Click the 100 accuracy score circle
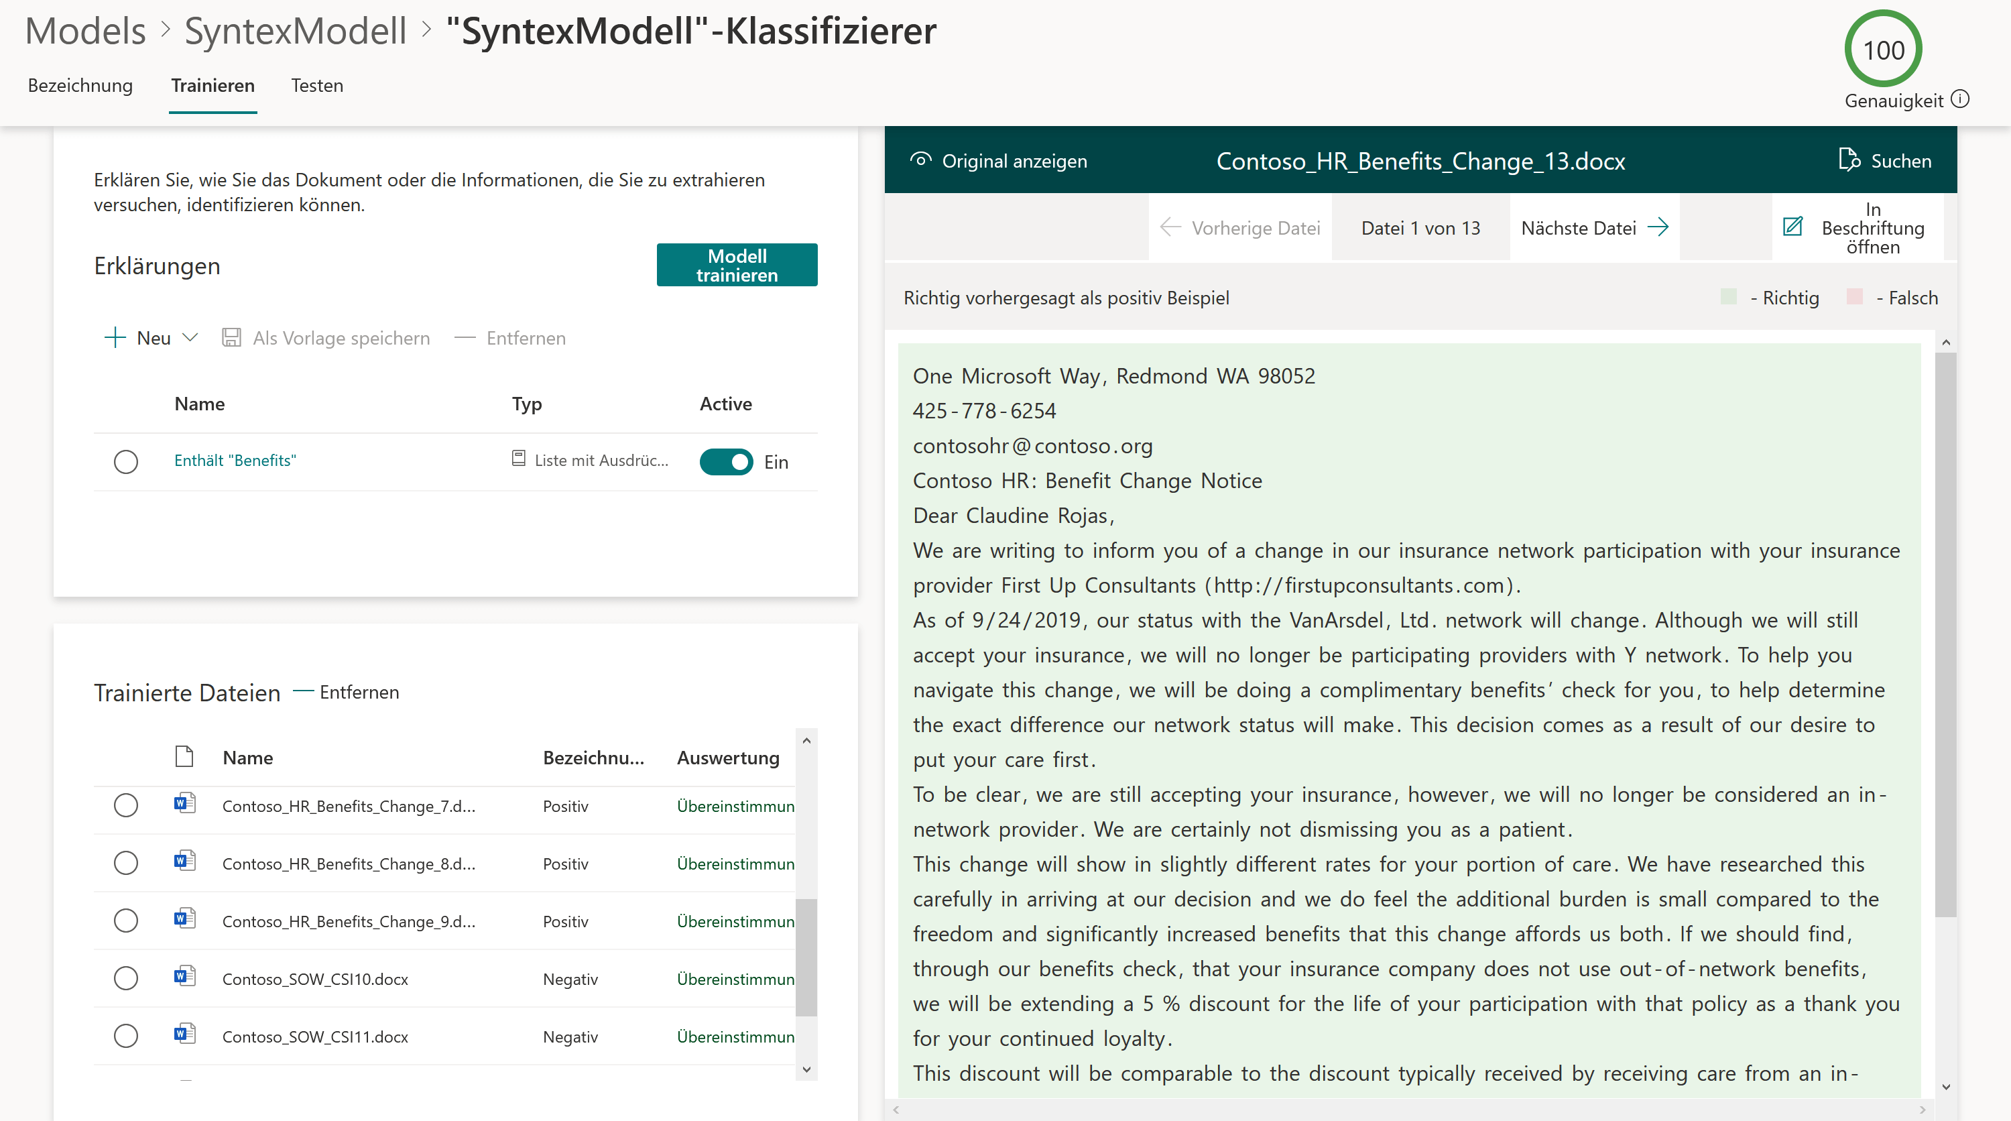The image size is (2011, 1121). tap(1883, 48)
